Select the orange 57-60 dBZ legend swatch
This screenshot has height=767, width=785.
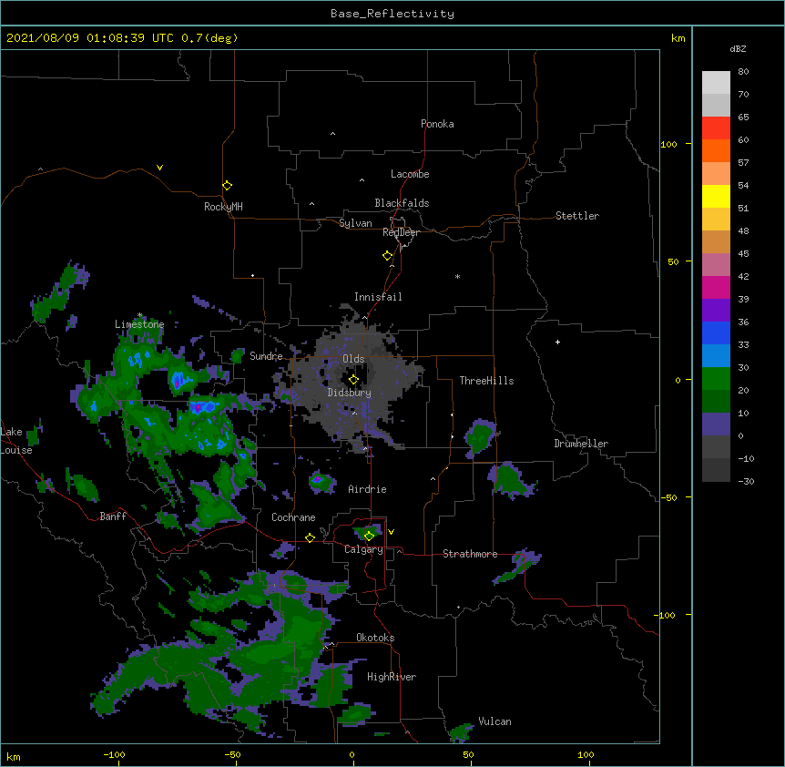(x=716, y=150)
